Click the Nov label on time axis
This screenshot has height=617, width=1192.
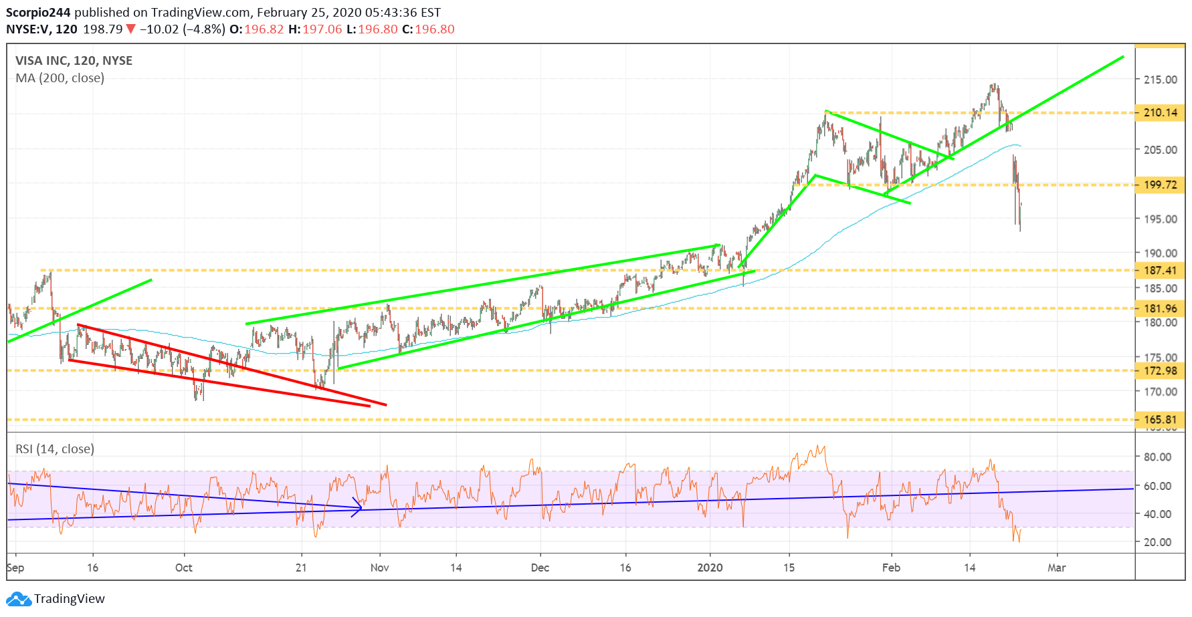379,568
